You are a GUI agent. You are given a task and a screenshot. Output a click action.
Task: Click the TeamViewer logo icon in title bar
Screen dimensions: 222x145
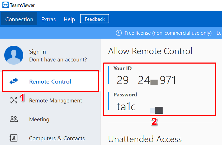6,5
